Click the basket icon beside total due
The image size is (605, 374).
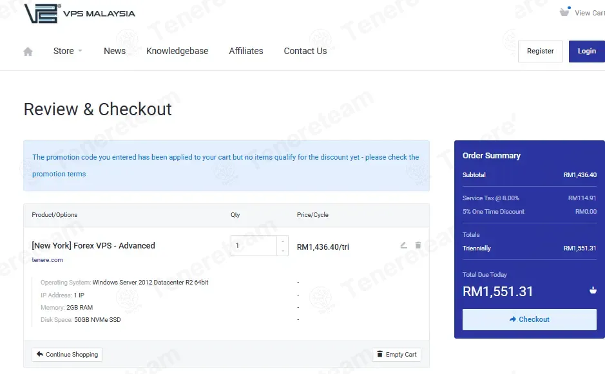click(x=593, y=290)
